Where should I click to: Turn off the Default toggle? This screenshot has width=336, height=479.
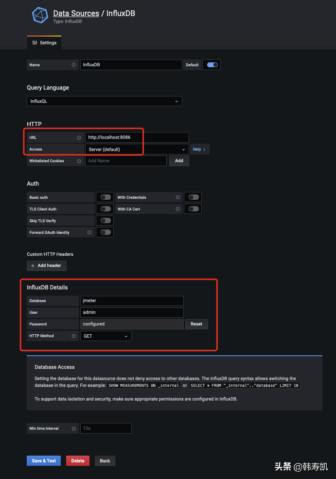pyautogui.click(x=211, y=64)
